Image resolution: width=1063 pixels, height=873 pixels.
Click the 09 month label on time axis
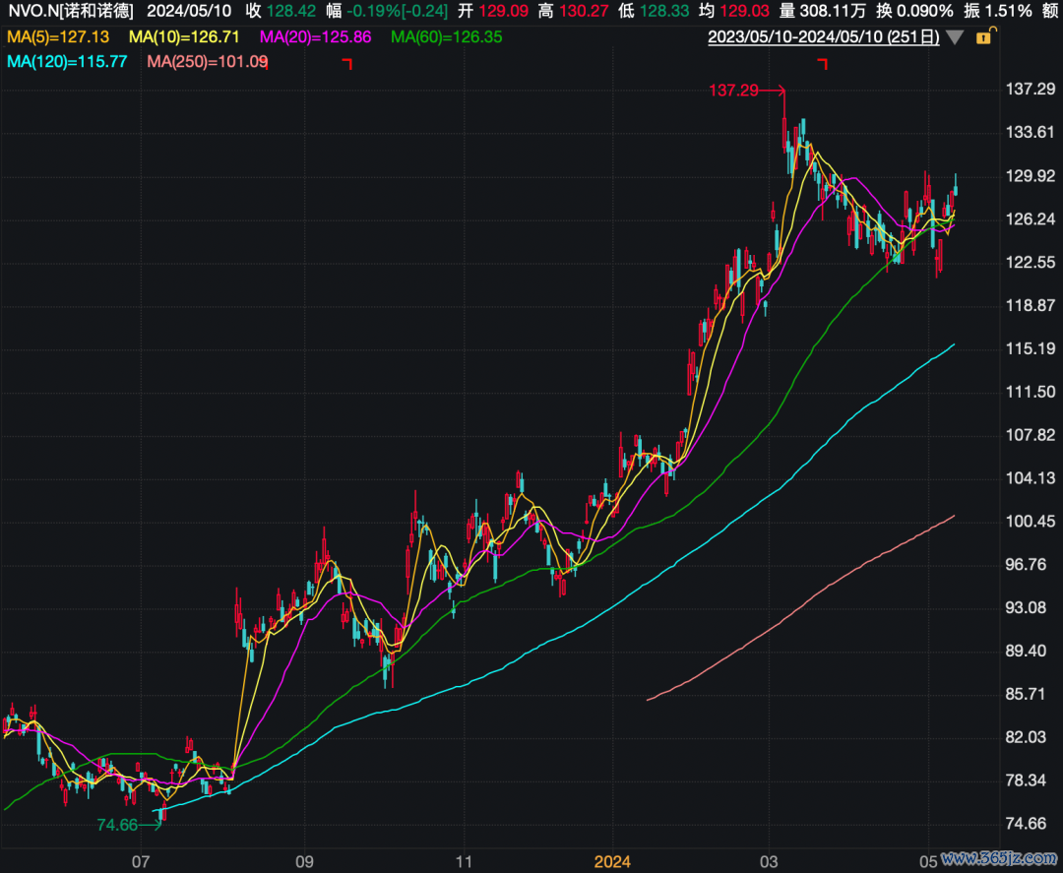click(x=304, y=860)
